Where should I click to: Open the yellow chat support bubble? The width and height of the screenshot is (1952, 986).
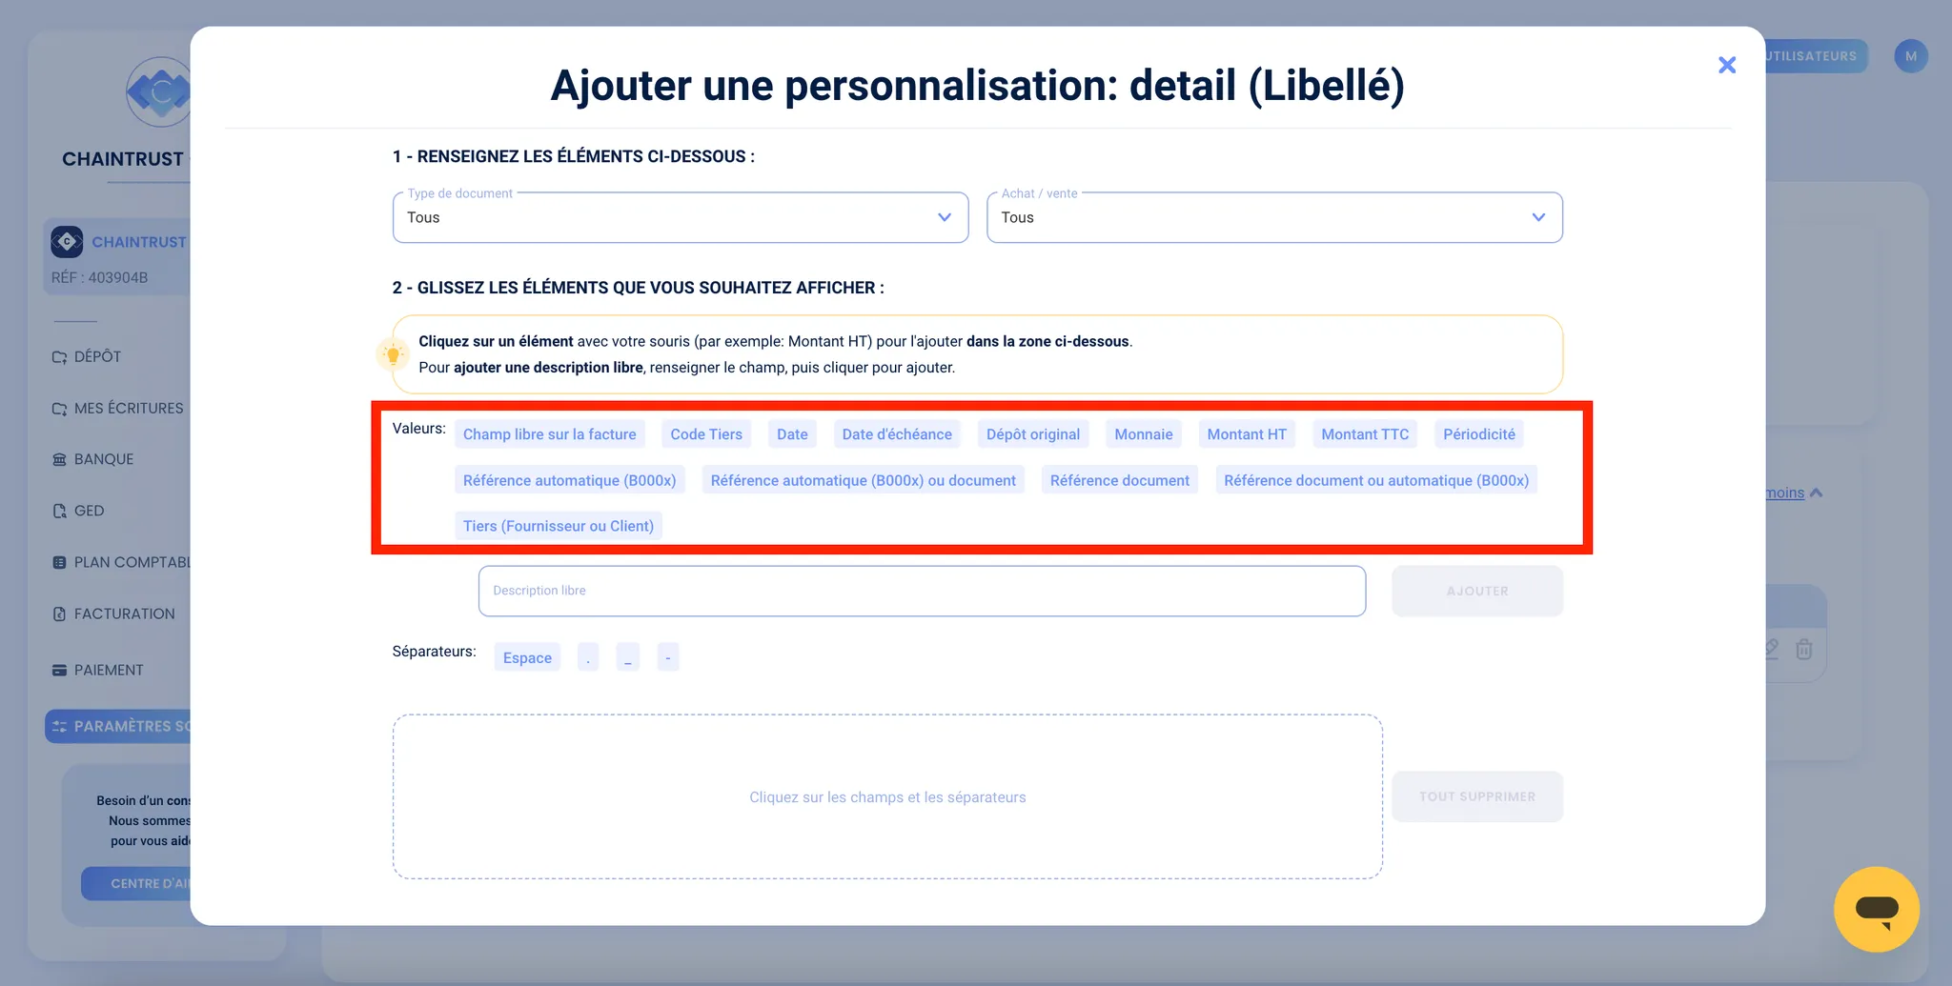point(1877,909)
